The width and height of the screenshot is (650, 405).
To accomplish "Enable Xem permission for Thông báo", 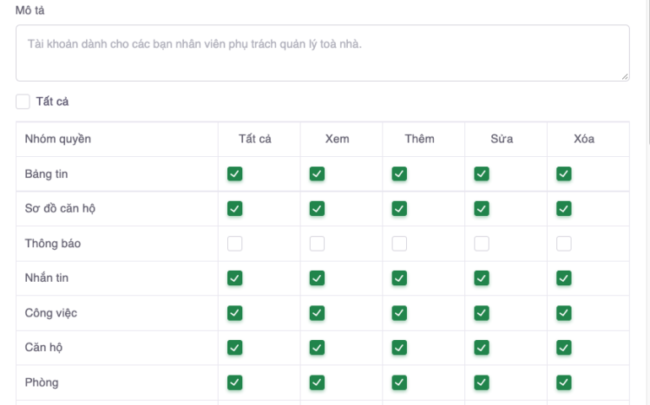I will [x=317, y=244].
